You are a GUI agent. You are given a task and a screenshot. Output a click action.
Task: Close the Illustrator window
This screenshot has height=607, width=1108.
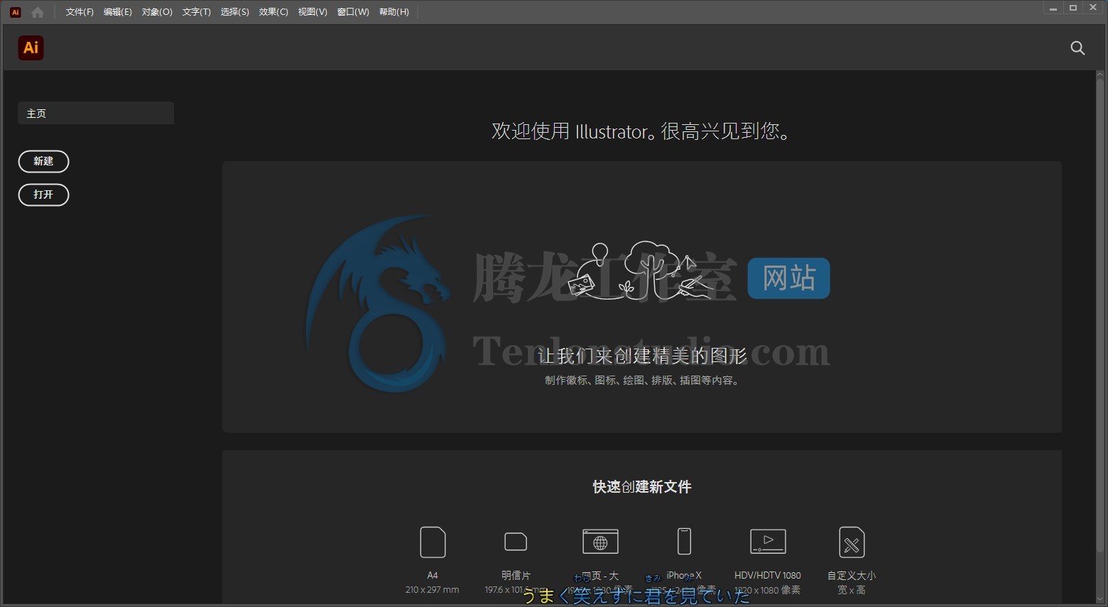click(1094, 9)
